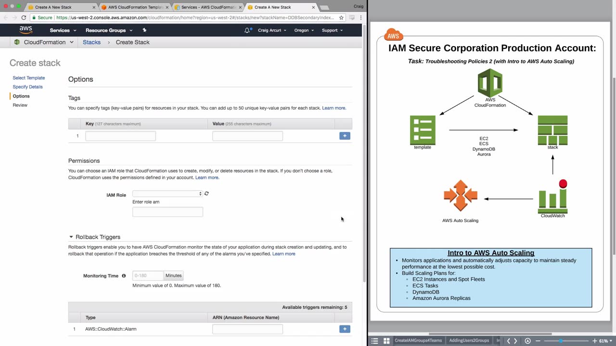This screenshot has height=346, width=616.
Task: Click the tag Key input field
Action: tap(120, 136)
